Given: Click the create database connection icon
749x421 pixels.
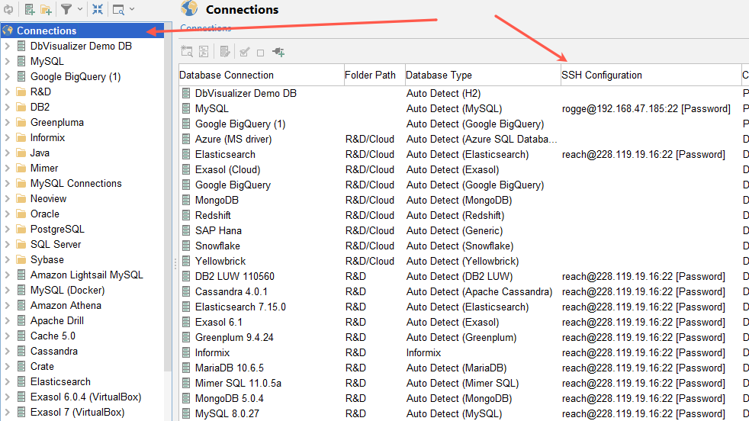Looking at the screenshot, I should point(29,9).
